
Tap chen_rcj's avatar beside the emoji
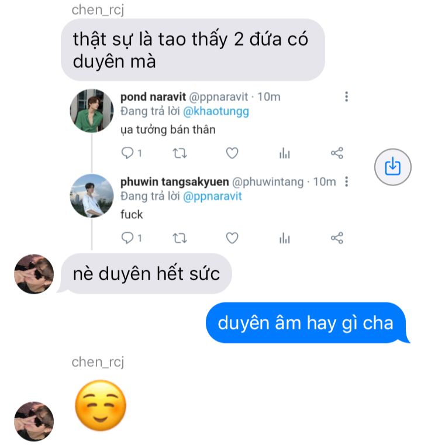click(x=34, y=421)
